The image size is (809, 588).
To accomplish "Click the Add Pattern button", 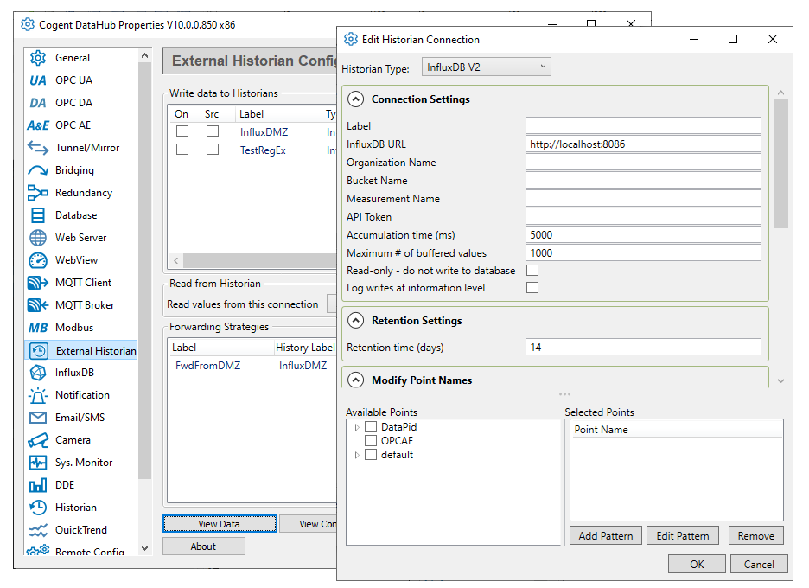I will point(605,535).
